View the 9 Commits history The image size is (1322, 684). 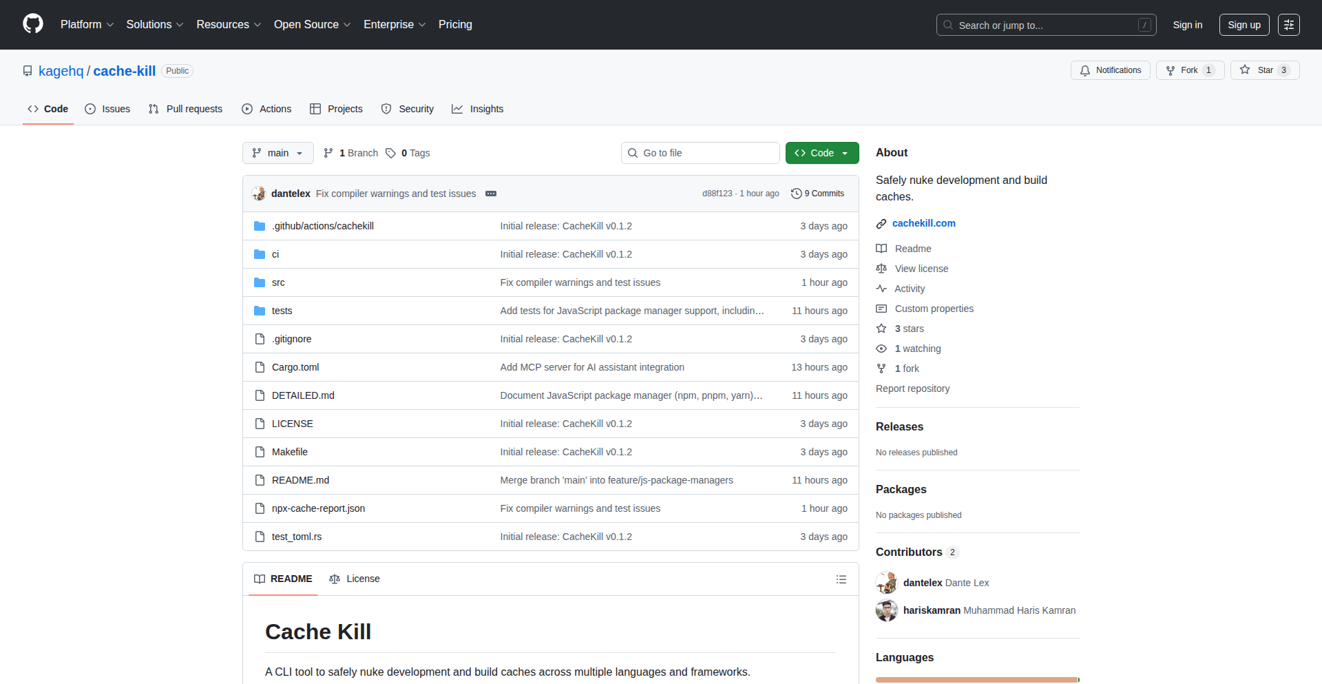818,194
